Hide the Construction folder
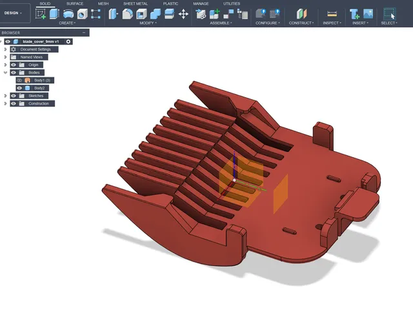The image size is (413, 309). tap(14, 104)
